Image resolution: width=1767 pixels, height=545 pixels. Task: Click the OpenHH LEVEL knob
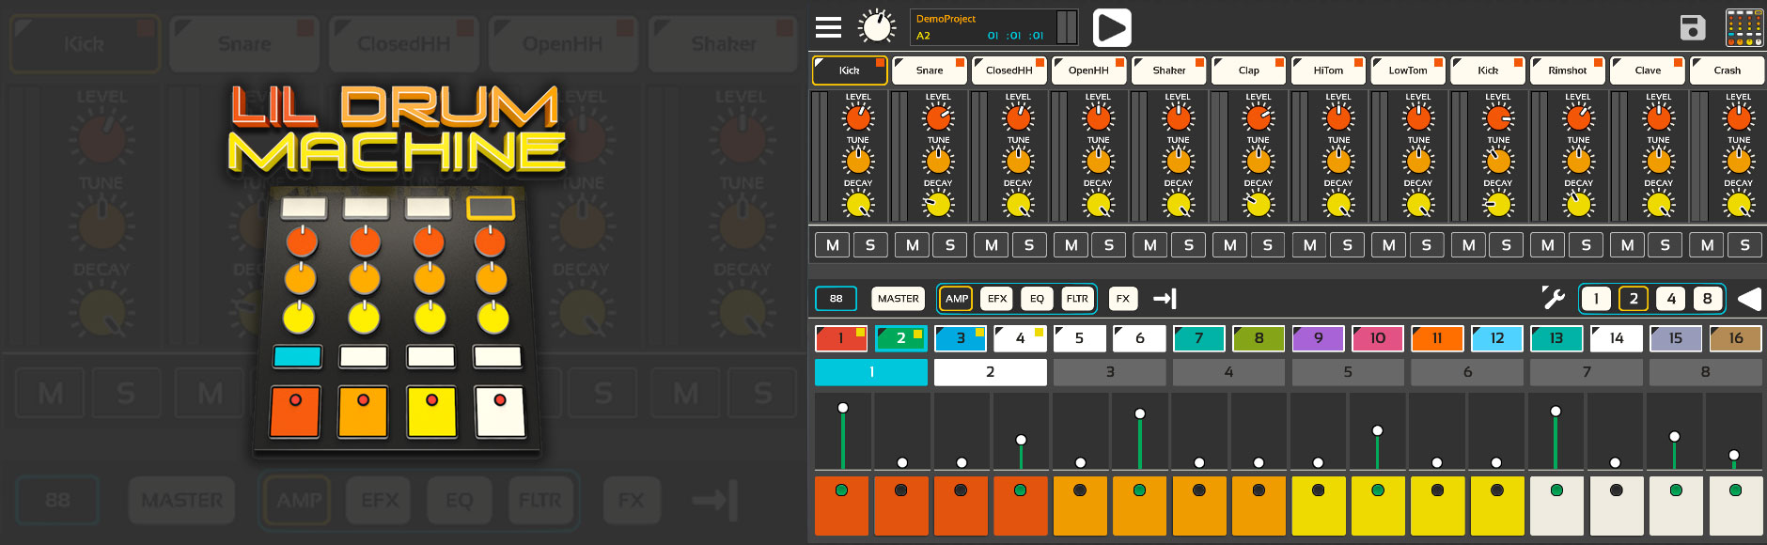point(1098,117)
